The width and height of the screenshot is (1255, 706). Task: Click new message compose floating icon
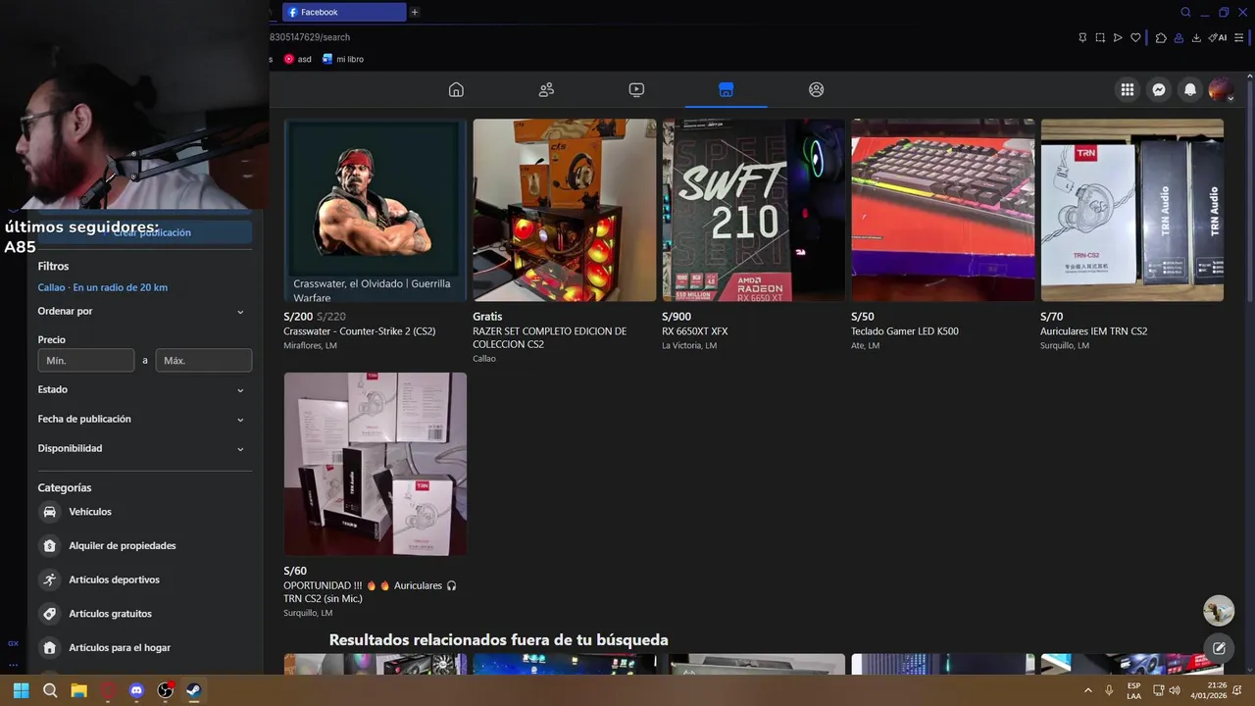tap(1219, 648)
